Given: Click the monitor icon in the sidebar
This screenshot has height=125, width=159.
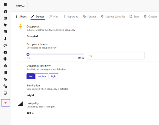Looking at the screenshot, I should [x=5, y=93].
